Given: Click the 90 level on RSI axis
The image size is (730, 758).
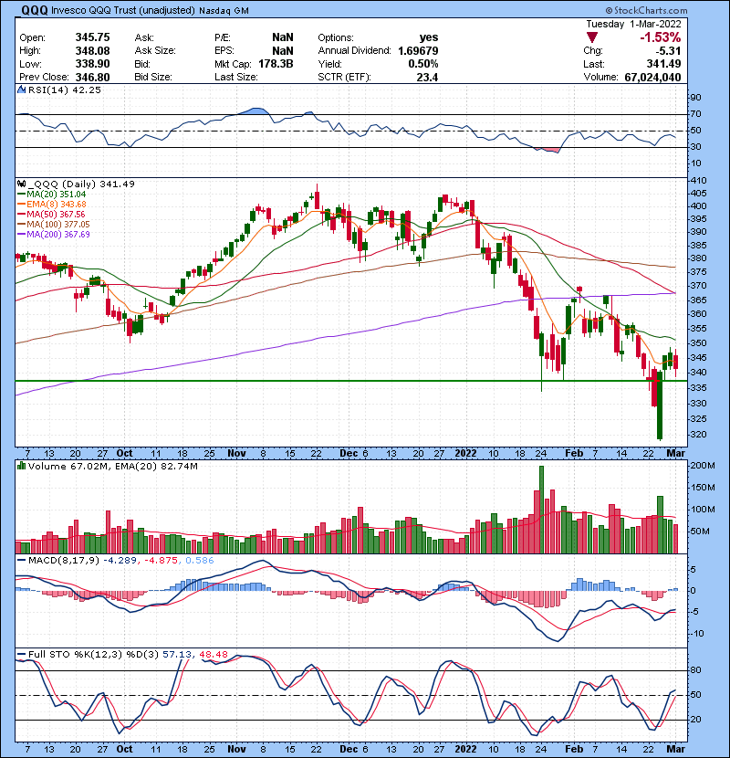Looking at the screenshot, I should tap(695, 97).
